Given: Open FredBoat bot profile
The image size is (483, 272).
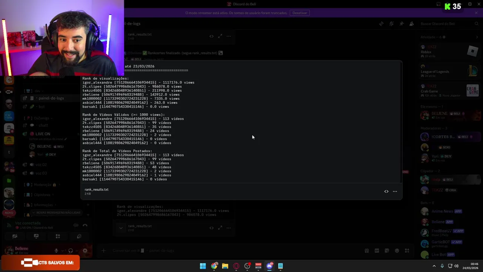Looking at the screenshot, I should (450, 233).
